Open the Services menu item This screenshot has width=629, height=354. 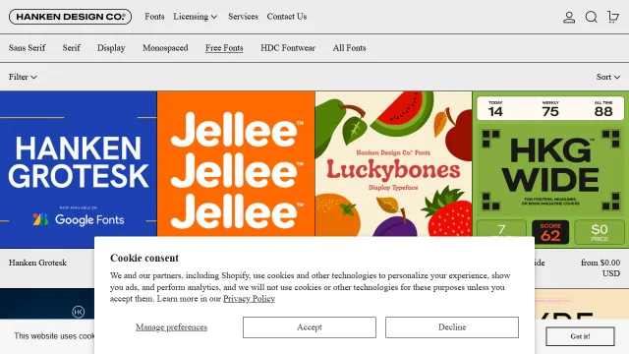243,17
